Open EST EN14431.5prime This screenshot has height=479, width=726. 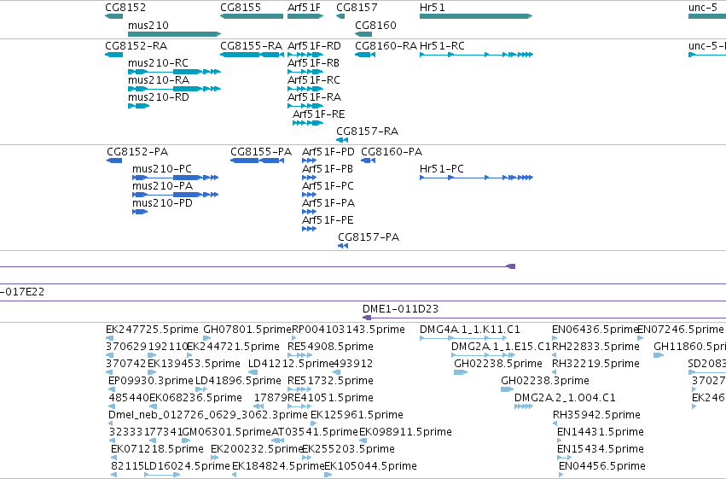click(600, 432)
